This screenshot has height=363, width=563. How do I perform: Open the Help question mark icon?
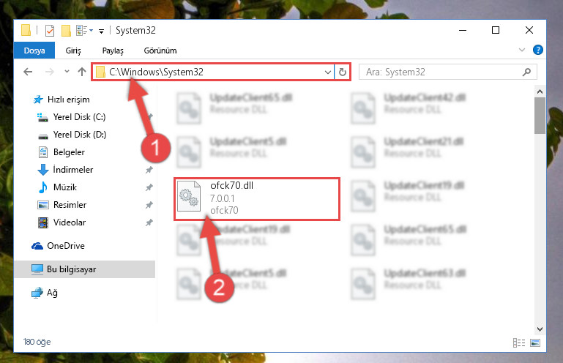(537, 50)
